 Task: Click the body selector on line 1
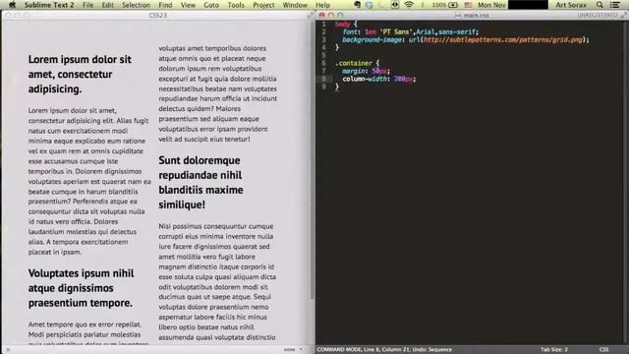(342, 24)
